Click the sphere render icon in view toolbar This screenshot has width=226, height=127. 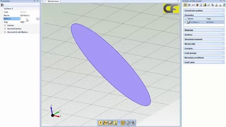click(x=133, y=123)
